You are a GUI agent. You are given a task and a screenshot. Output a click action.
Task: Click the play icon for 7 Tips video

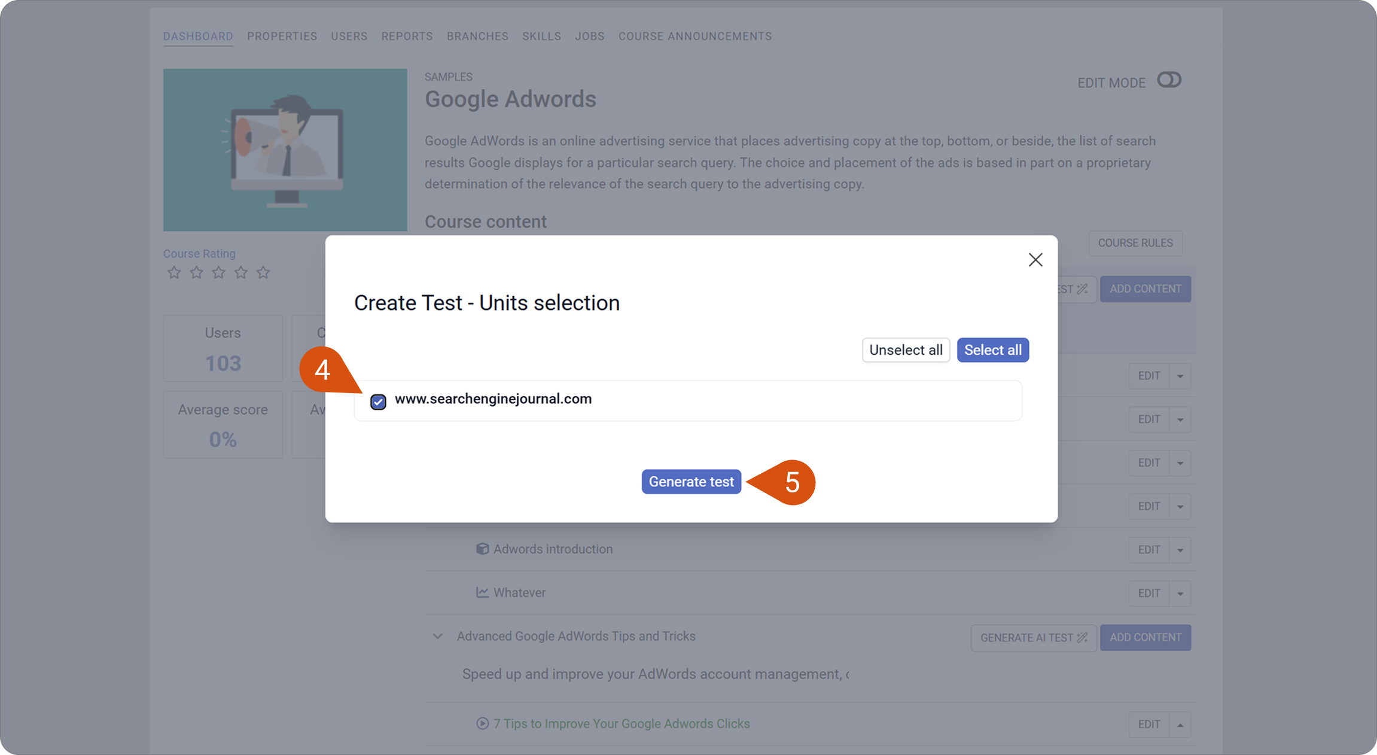[482, 723]
